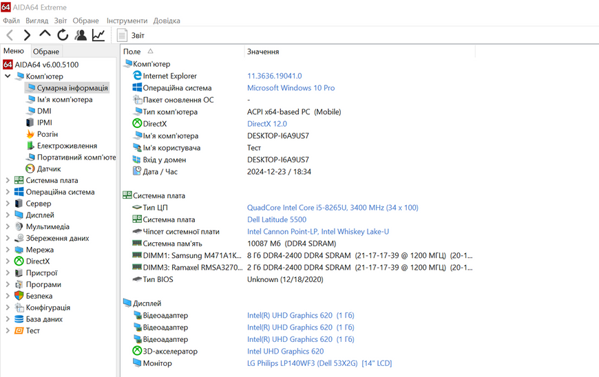Click the Збереження даних disk tree icon
The width and height of the screenshot is (599, 377).
click(x=19, y=238)
